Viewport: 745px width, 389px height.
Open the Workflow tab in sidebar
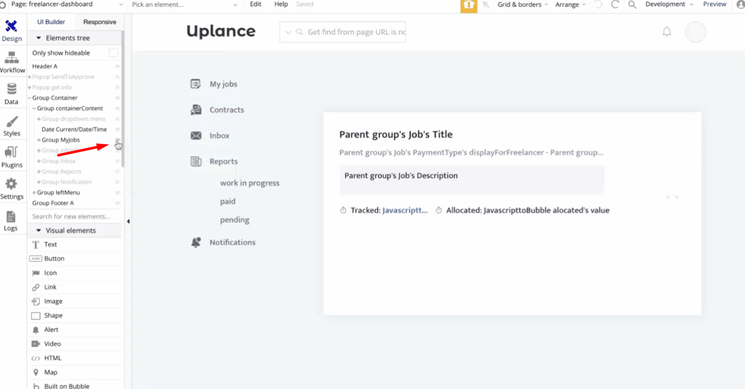(x=12, y=62)
